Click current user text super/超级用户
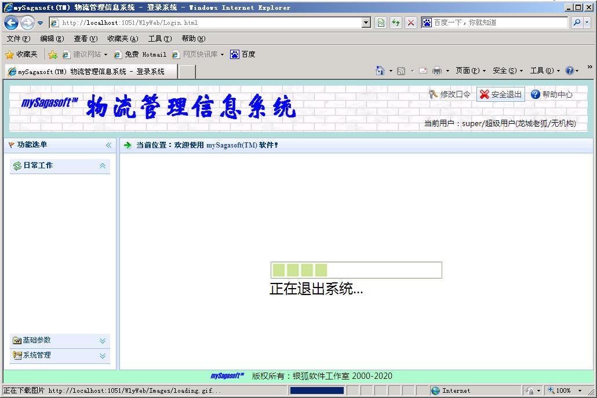Image resolution: width=597 pixels, height=398 pixels. point(500,123)
